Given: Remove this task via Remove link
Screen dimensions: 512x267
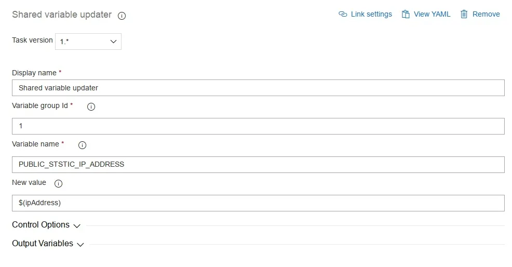Looking at the screenshot, I should [x=486, y=14].
